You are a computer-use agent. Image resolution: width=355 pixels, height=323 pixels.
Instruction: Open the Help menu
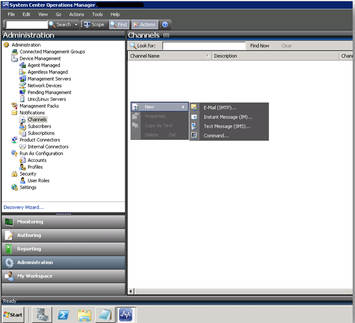click(115, 14)
